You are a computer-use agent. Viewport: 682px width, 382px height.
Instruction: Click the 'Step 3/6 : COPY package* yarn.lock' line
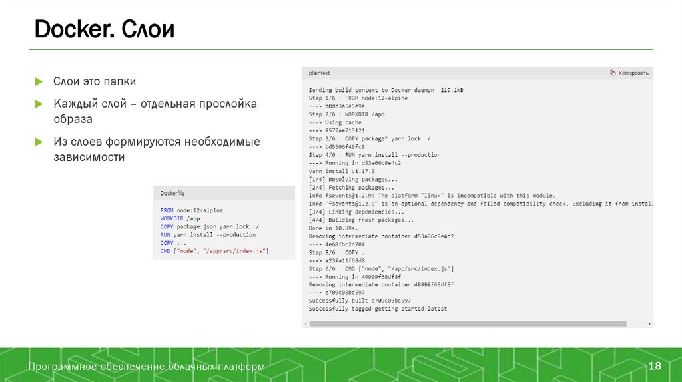click(369, 138)
